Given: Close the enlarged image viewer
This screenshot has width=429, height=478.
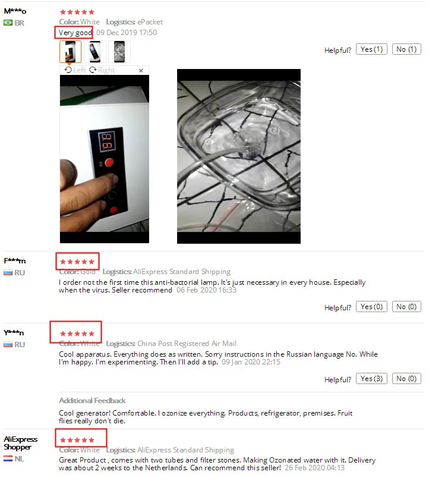Looking at the screenshot, I should [141, 70].
